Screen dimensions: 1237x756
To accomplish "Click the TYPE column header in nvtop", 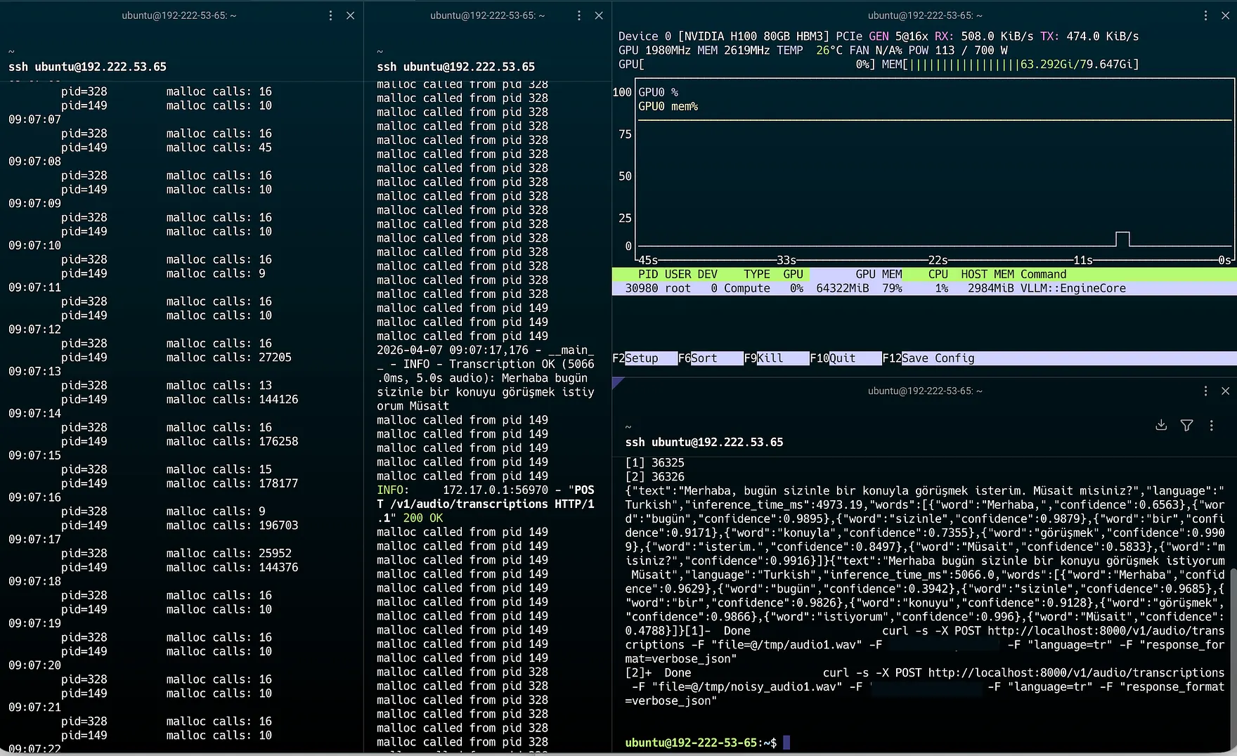I will pos(757,275).
